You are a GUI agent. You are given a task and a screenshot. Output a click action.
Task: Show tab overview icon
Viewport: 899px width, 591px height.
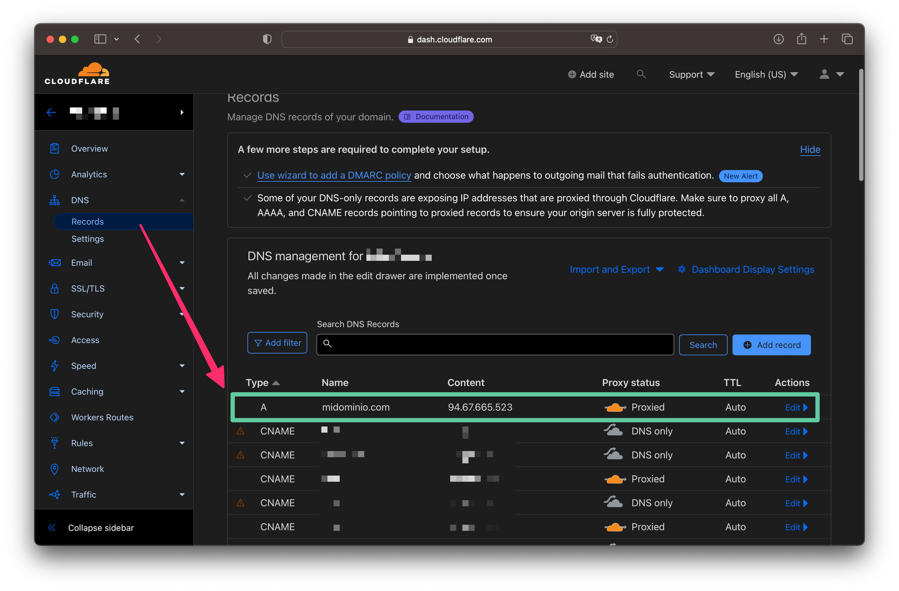(x=847, y=39)
